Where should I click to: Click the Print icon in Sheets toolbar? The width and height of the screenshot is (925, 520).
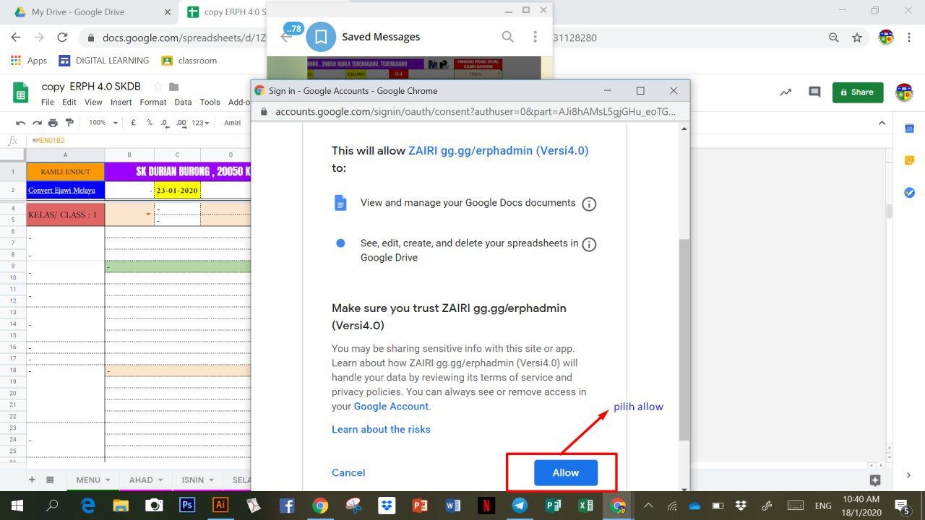tap(53, 123)
